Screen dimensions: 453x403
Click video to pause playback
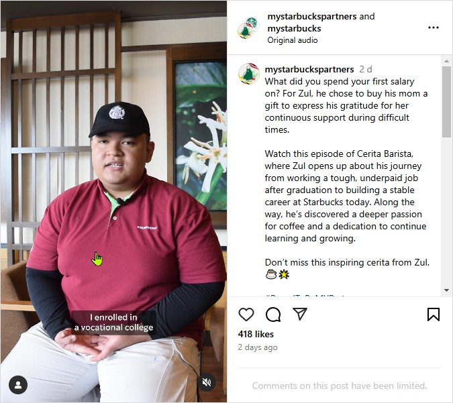pos(113,201)
